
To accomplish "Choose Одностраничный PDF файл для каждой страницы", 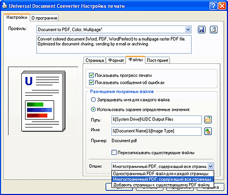I will click(x=163, y=174).
